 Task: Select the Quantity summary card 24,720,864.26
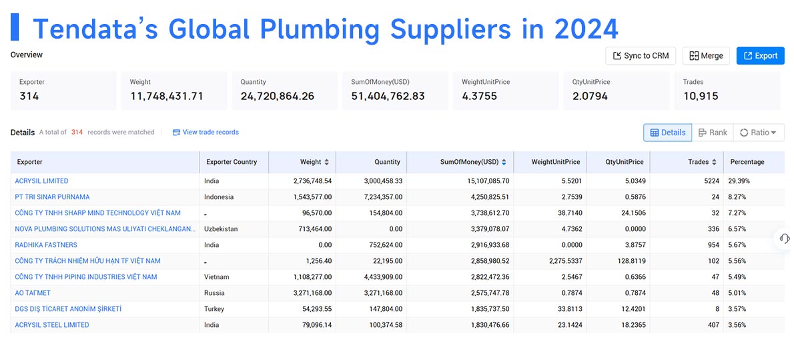coord(285,91)
